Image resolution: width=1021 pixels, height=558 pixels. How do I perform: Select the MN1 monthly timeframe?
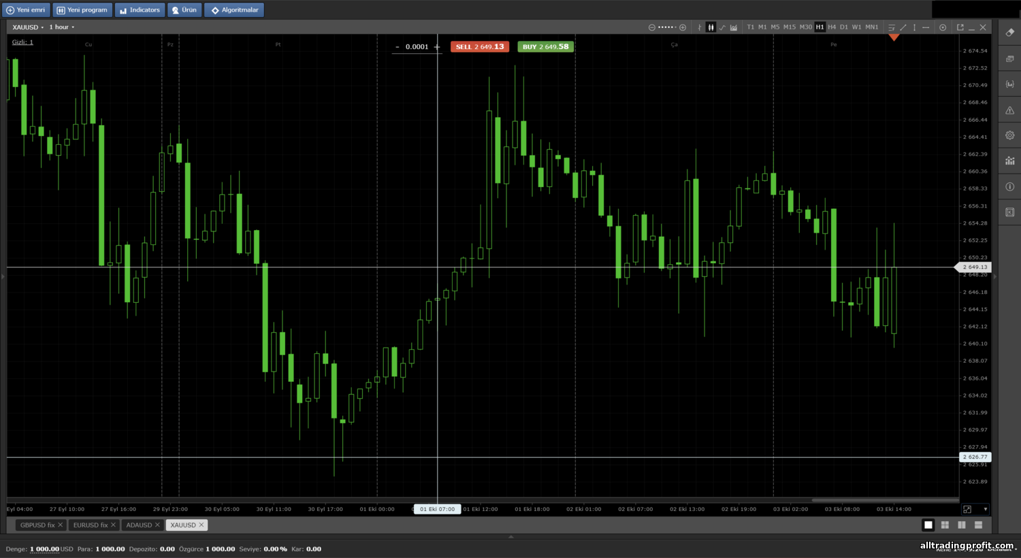click(872, 27)
